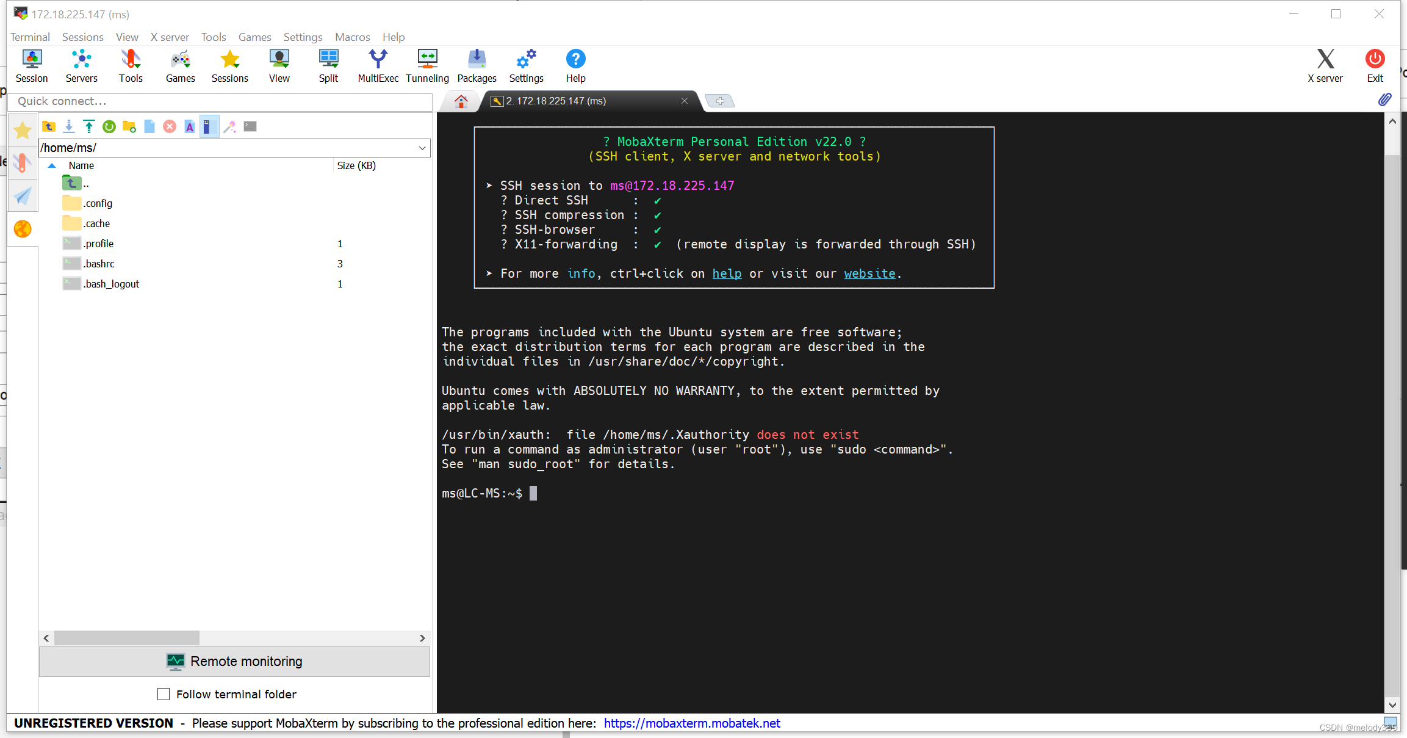1407x738 pixels.
Task: Expand the /home/ms/ path dropdown
Action: click(422, 148)
